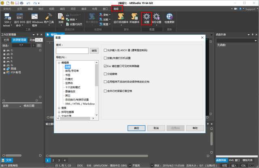Viewport: 259px width, 168px height.
Task: Enable allow low ASCII value input checkbox
Action: click(x=105, y=50)
